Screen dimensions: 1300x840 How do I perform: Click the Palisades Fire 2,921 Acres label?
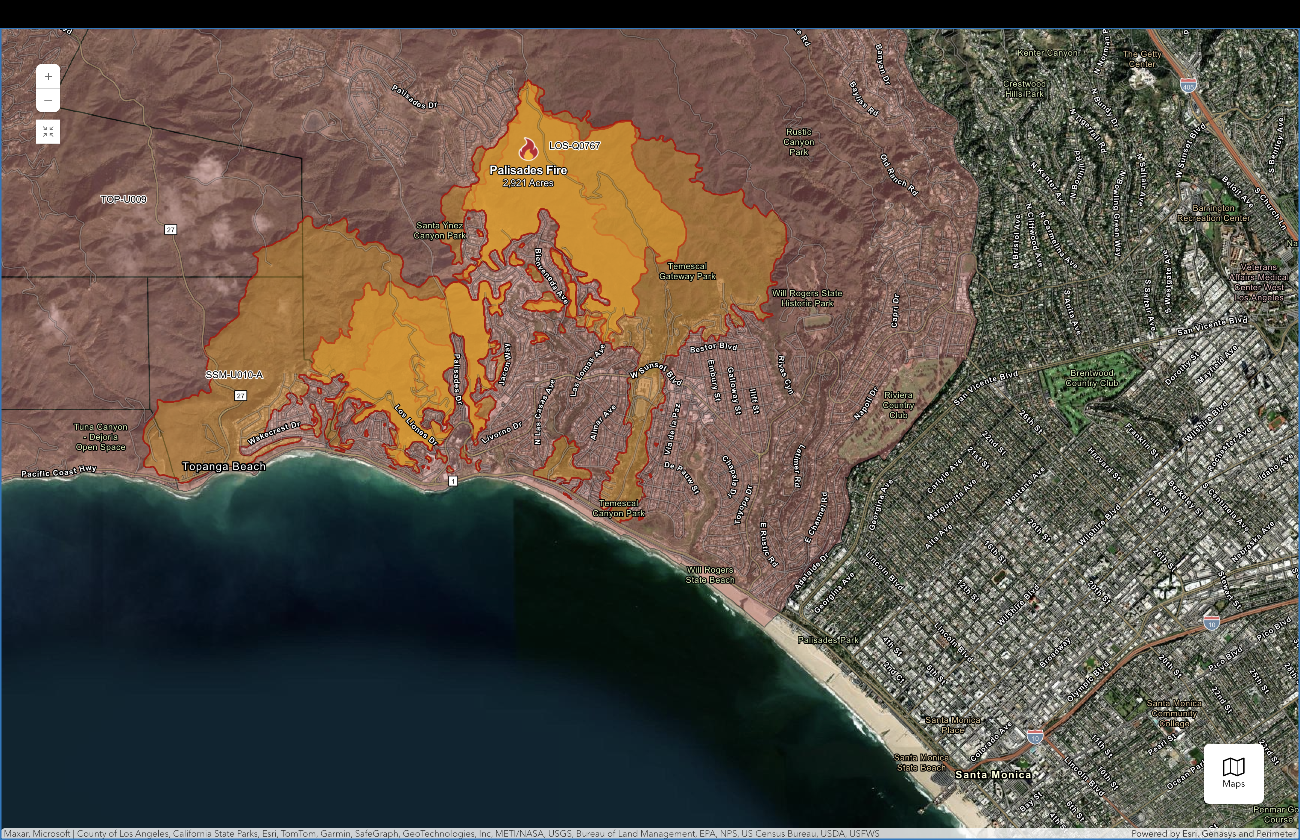[528, 176]
